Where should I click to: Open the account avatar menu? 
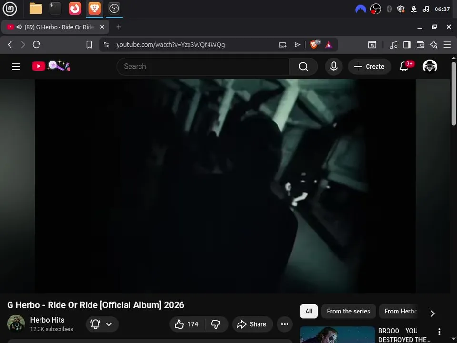point(429,66)
